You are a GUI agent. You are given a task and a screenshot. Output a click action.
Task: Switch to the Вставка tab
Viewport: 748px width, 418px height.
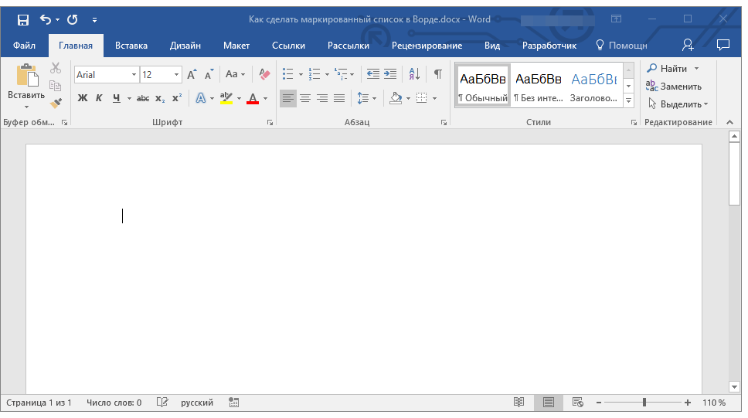pyautogui.click(x=131, y=46)
